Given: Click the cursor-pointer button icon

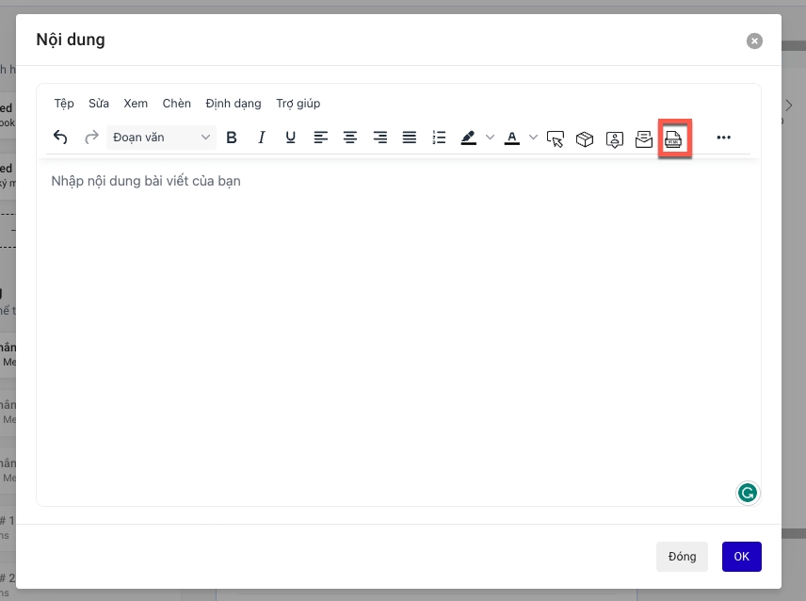Looking at the screenshot, I should pyautogui.click(x=556, y=138).
